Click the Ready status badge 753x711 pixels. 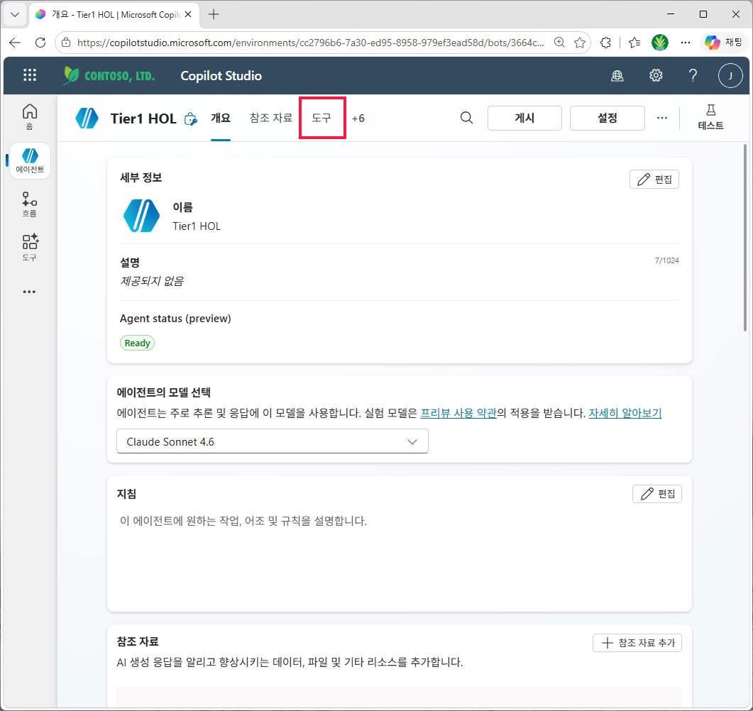(138, 343)
